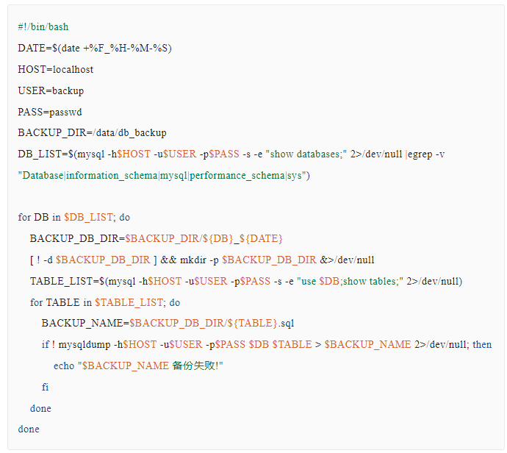Click the BACKUP_DB_DIR= assignment line

tap(156, 239)
